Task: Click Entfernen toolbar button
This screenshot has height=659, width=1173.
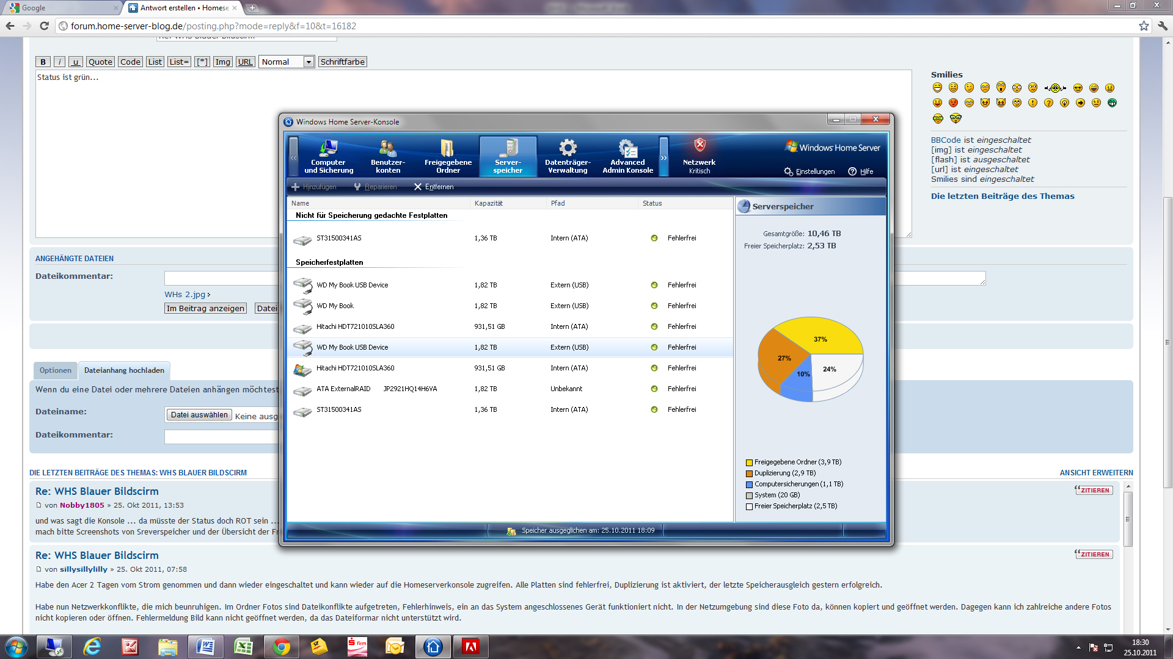Action: 434,187
